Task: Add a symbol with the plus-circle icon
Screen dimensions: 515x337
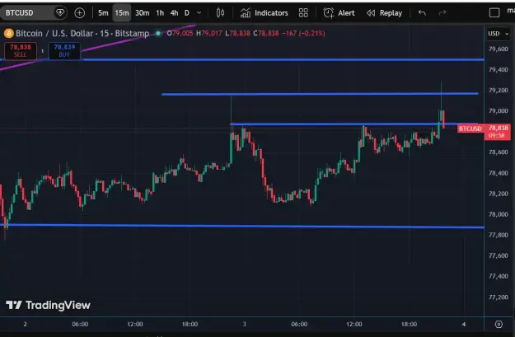Action: [79, 13]
